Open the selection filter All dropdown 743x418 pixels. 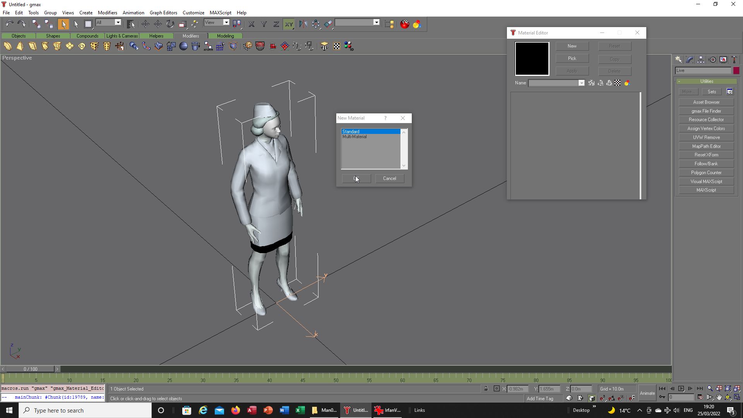click(108, 22)
